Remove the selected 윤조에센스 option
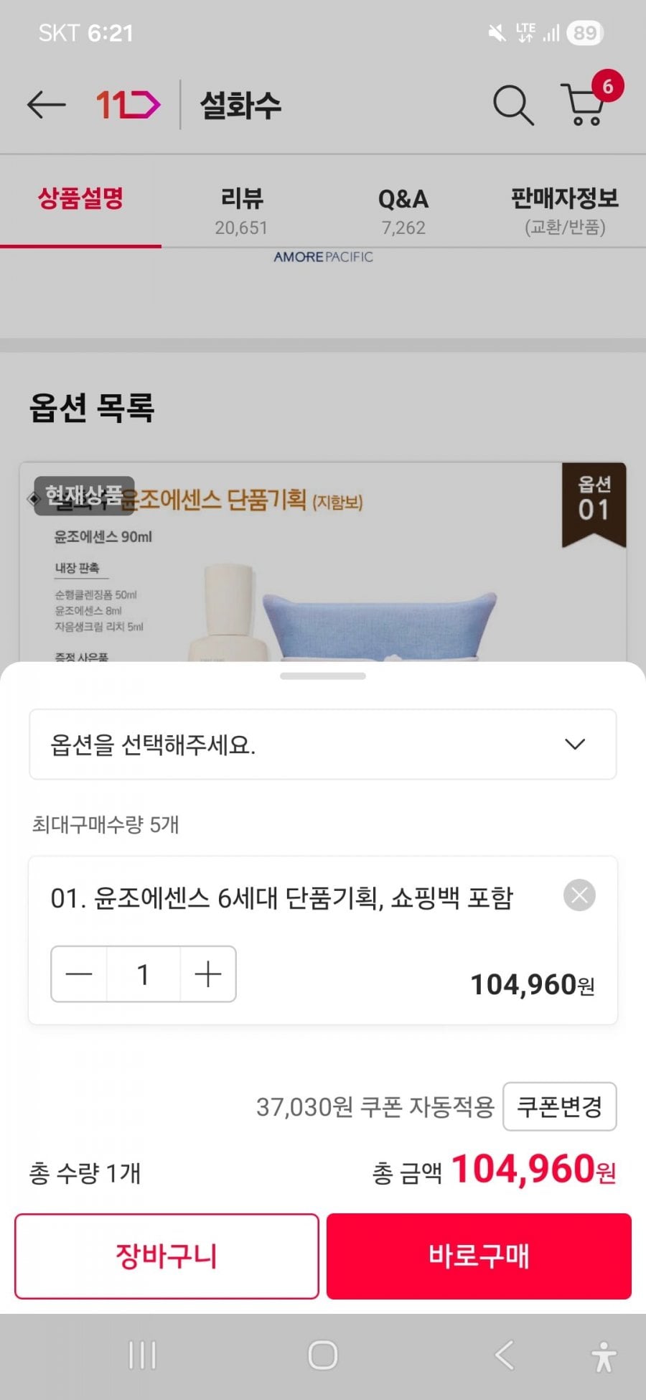Image resolution: width=646 pixels, height=1400 pixels. 579,895
